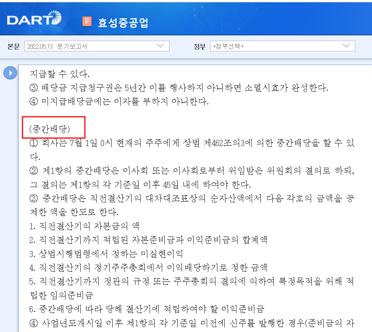Click the (중간배당) heading text
Screen dimensions: 372x332
49,129
